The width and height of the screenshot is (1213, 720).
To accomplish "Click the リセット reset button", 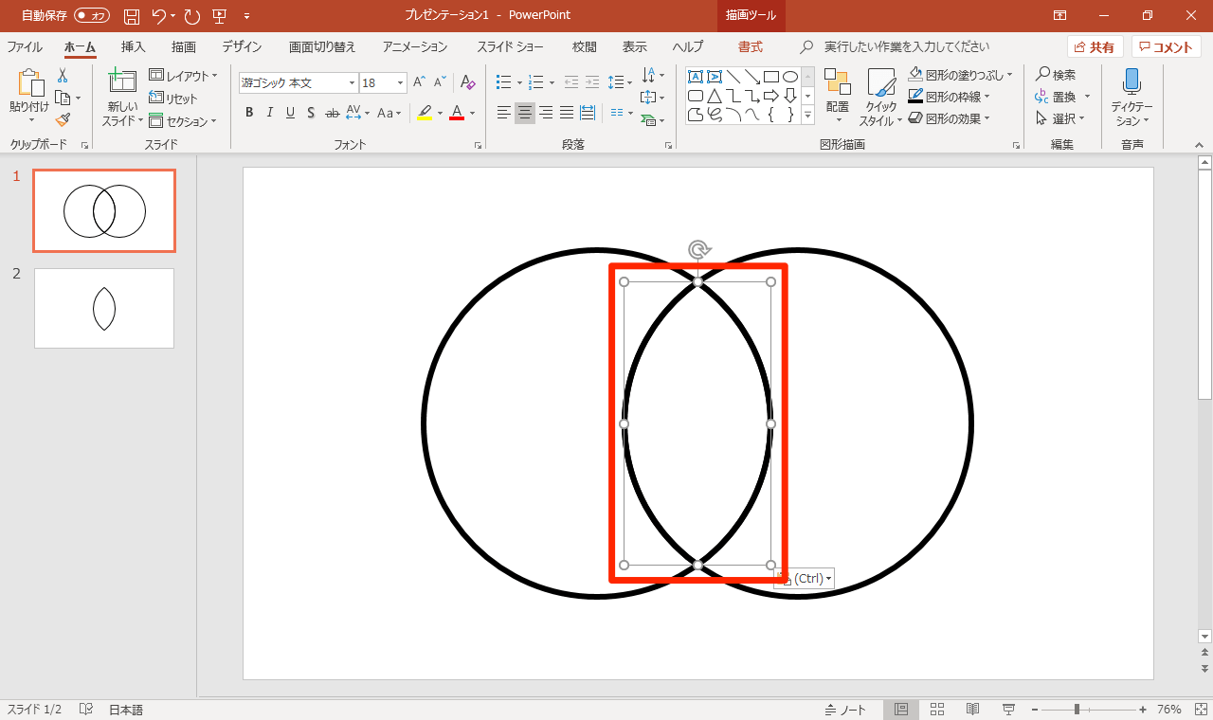I will 173,99.
